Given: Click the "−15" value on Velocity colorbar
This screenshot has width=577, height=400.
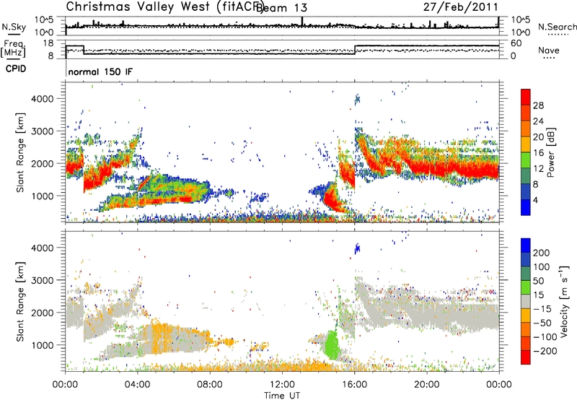Looking at the screenshot, I should [542, 309].
